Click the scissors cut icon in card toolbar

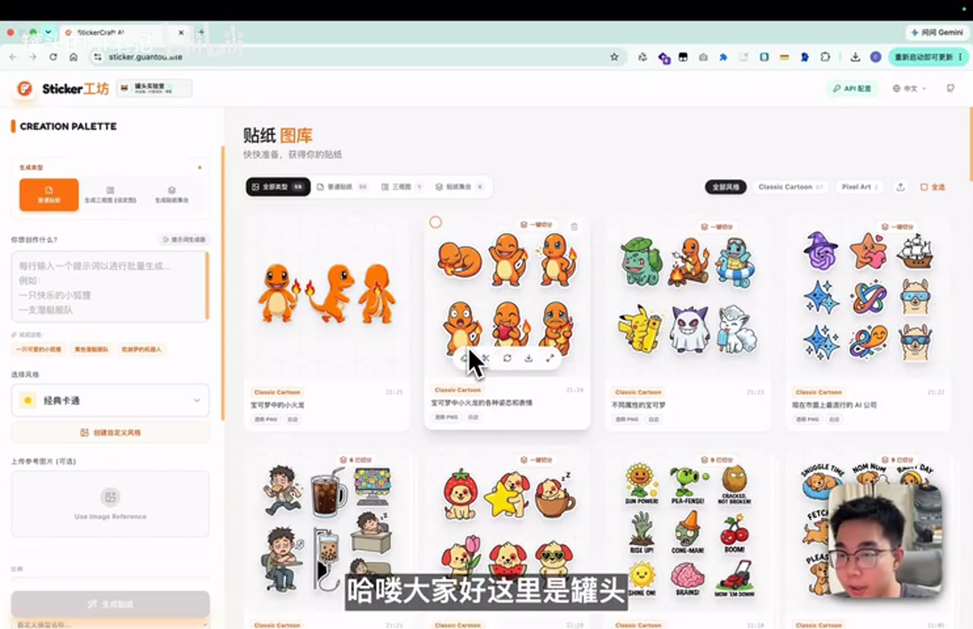pyautogui.click(x=486, y=358)
